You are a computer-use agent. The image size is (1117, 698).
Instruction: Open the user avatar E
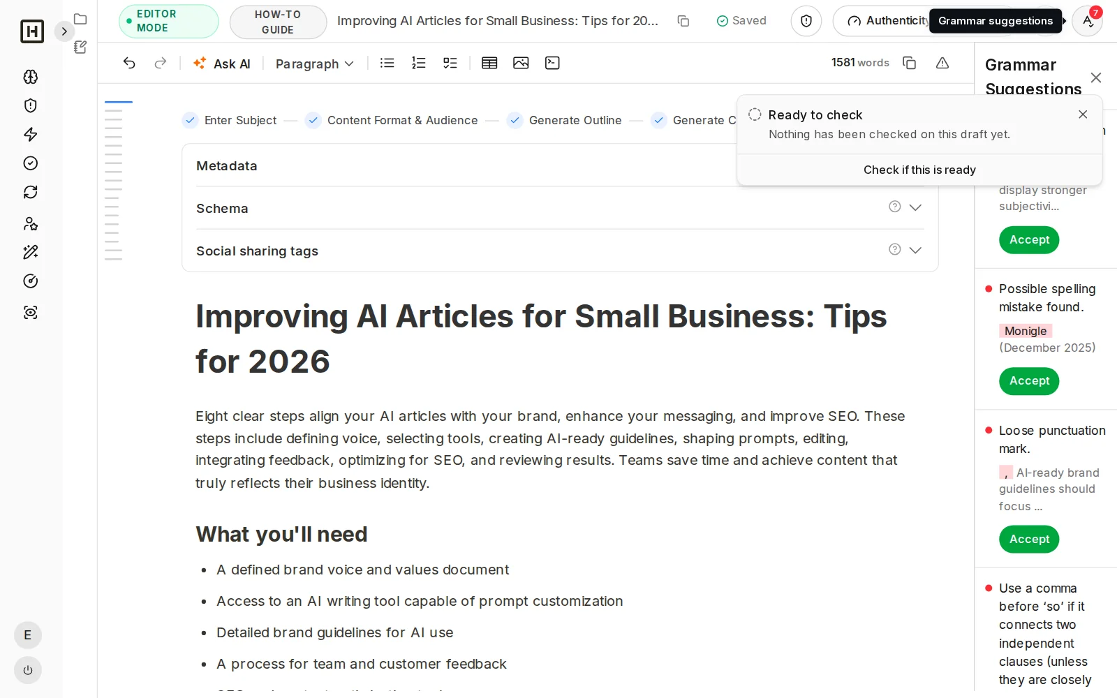(28, 635)
